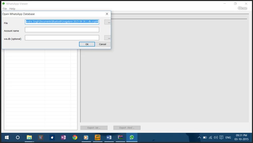Viewport: 253px width, 143px height.
Task: Open Cortana search circle in taskbar
Action: point(18,137)
